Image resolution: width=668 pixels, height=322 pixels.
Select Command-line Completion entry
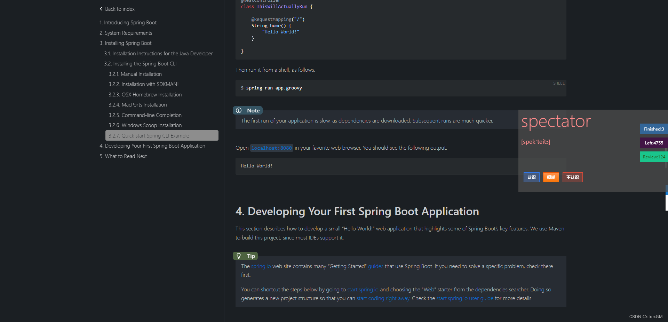point(145,115)
